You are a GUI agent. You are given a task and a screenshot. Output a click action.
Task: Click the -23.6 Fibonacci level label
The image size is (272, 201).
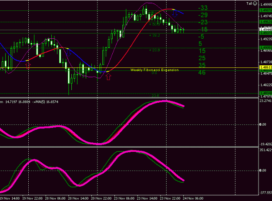154,96
